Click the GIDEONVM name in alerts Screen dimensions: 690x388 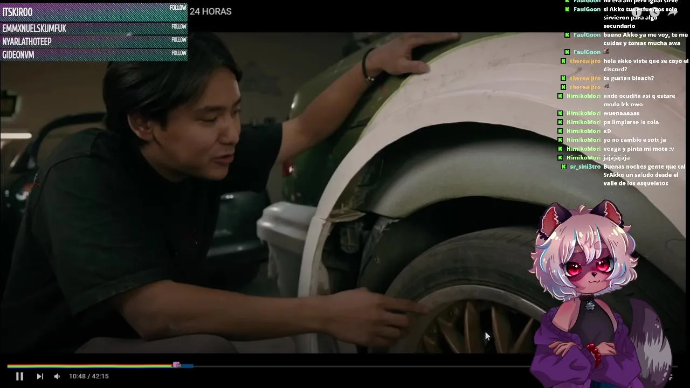(x=18, y=55)
